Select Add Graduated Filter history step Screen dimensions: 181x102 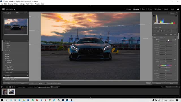coord(16,78)
